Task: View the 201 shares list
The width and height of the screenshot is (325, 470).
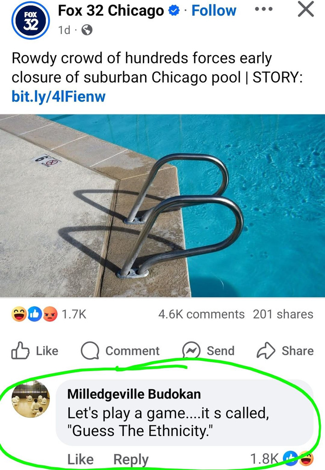Action: 283,314
